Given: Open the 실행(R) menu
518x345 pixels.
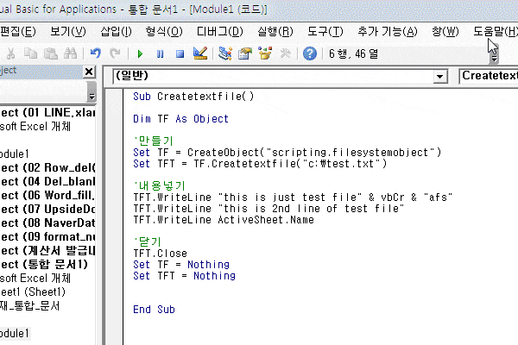Looking at the screenshot, I should pyautogui.click(x=275, y=32).
